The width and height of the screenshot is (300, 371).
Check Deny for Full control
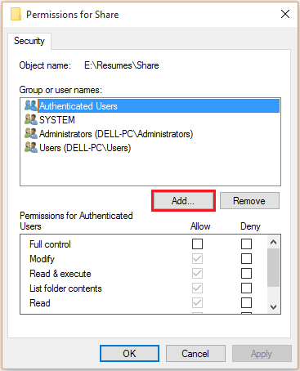pyautogui.click(x=246, y=244)
